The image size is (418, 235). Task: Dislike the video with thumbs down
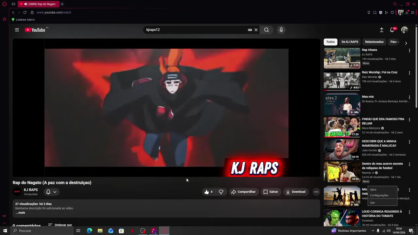pos(221,192)
